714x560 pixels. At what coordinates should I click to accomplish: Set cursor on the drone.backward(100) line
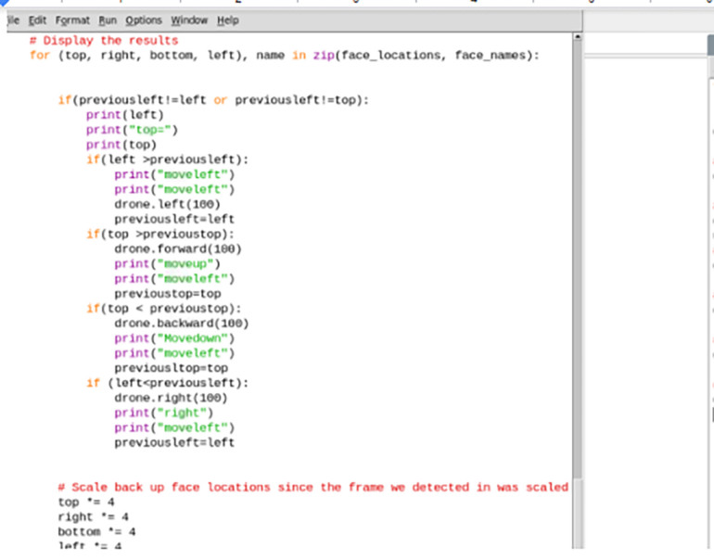[x=181, y=323]
